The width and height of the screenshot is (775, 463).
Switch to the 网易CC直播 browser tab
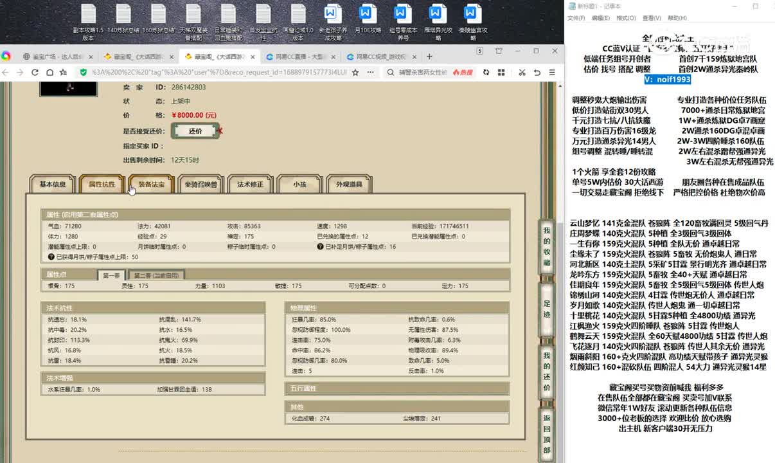coord(299,57)
